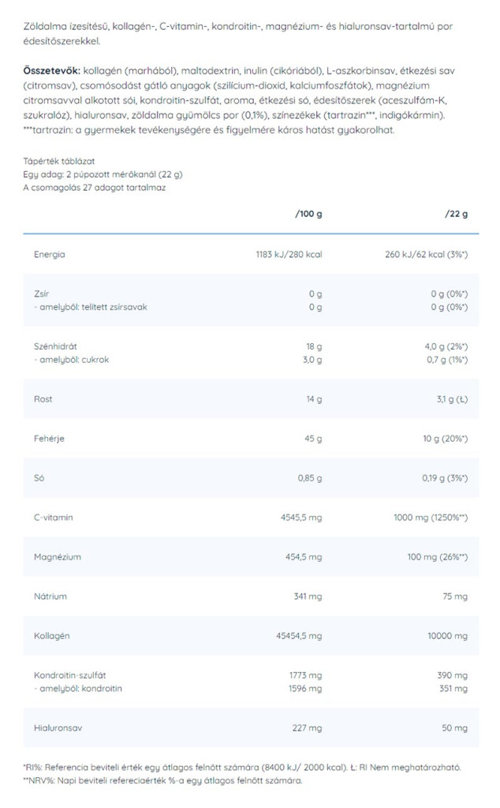Image resolution: width=500 pixels, height=808 pixels.
Task: Select the Fehérje row label
Action: [48, 439]
